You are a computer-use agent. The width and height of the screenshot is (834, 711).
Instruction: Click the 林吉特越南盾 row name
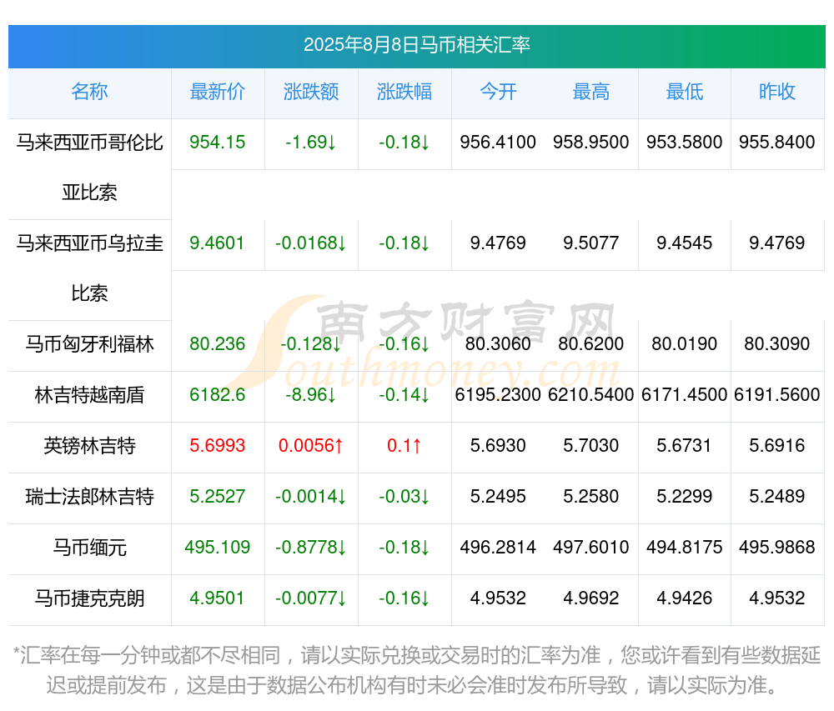click(89, 395)
